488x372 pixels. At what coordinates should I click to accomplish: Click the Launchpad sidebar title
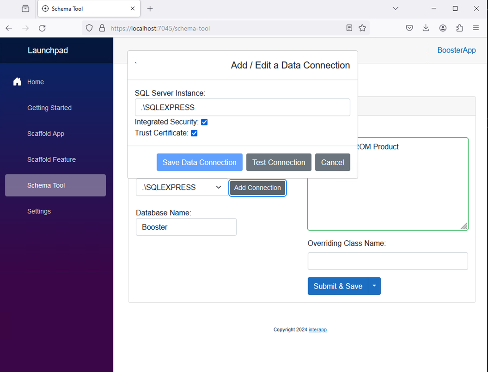tap(48, 50)
